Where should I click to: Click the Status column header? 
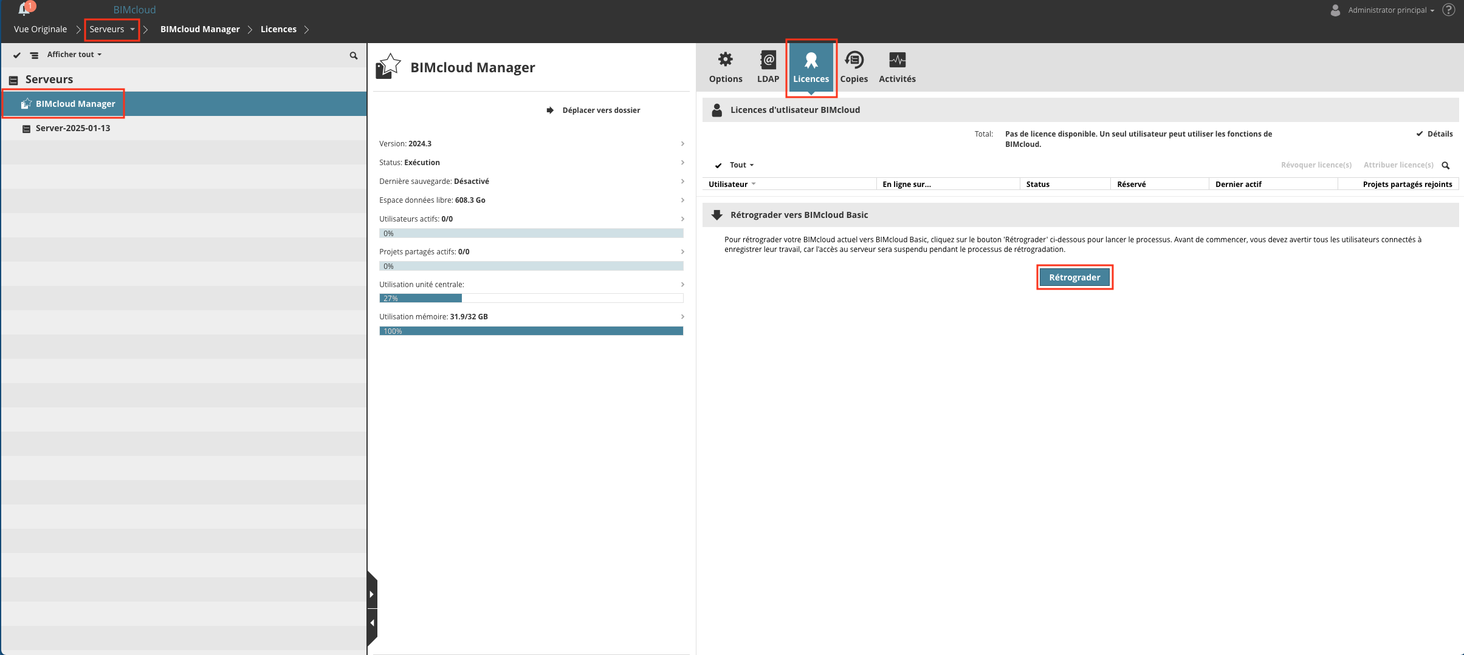(1065, 184)
